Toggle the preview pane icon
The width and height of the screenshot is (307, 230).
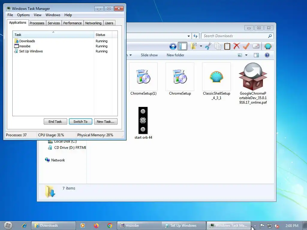[x=256, y=55]
